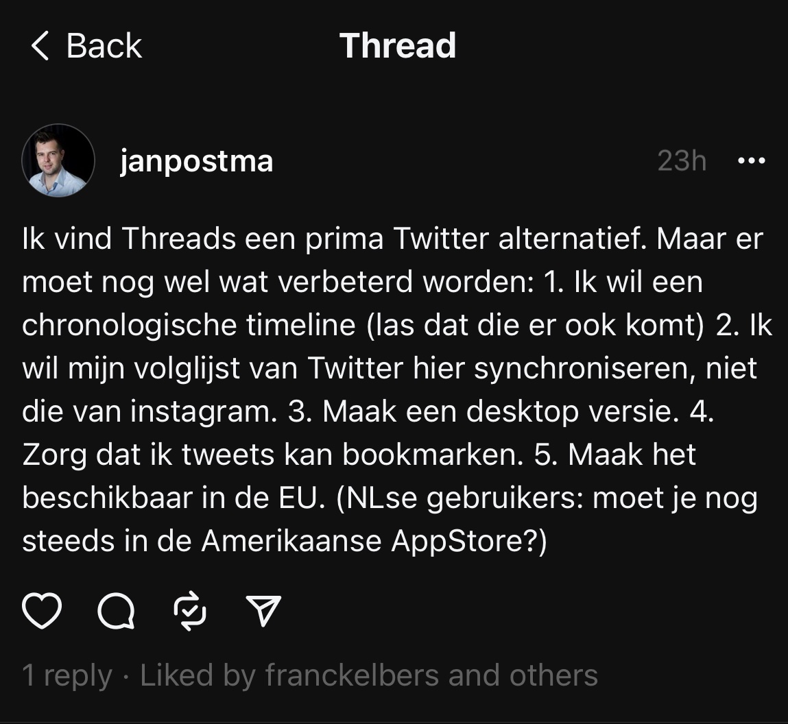Click the '23h' post timestamp
The width and height of the screenshot is (788, 724).
[681, 161]
